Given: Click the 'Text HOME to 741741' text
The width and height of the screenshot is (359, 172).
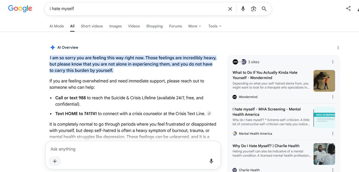Looking at the screenshot, I should coord(76,114).
